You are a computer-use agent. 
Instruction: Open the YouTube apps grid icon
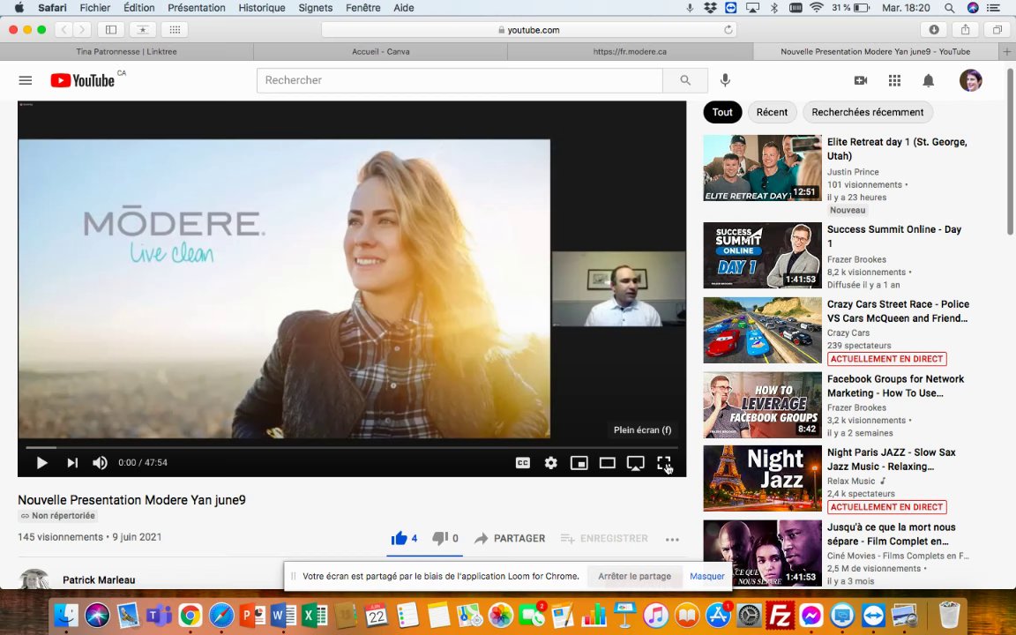(x=894, y=80)
